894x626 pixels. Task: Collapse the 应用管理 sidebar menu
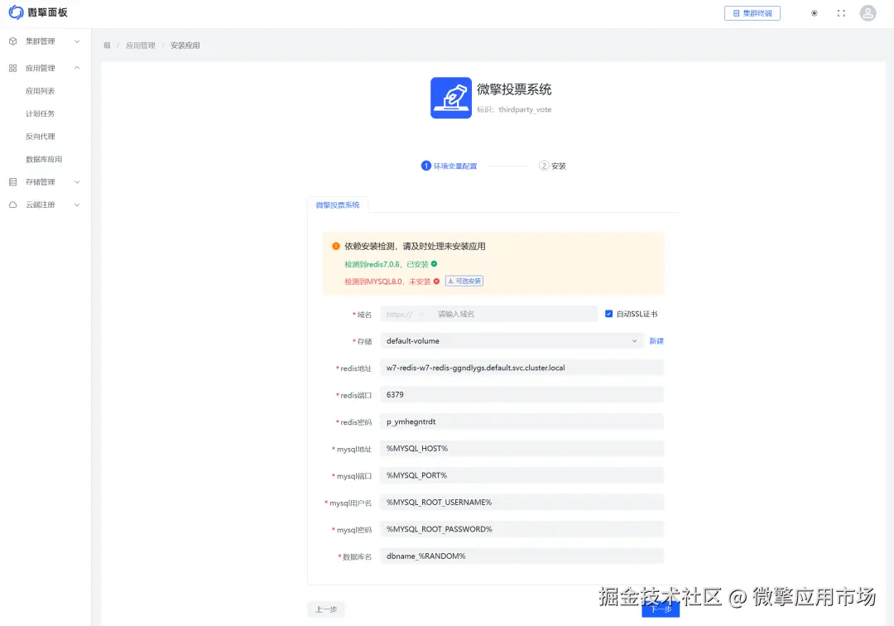point(45,68)
